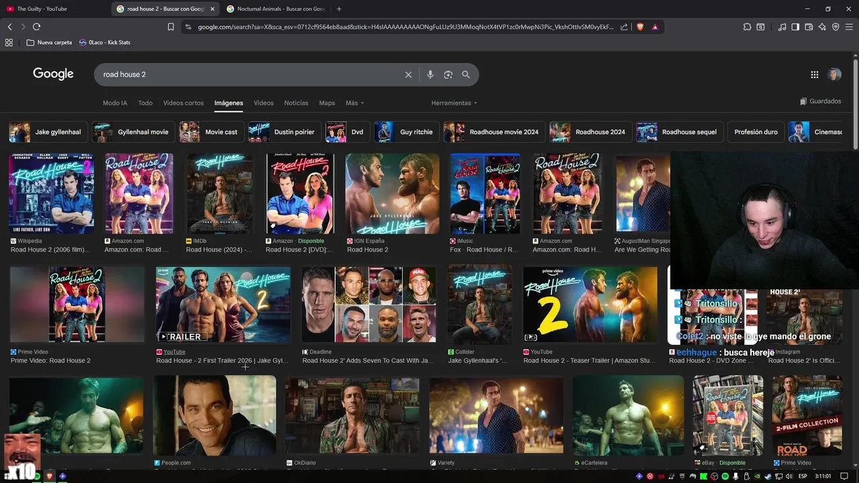Open a new browser tab
This screenshot has width=859, height=483.
(x=339, y=9)
